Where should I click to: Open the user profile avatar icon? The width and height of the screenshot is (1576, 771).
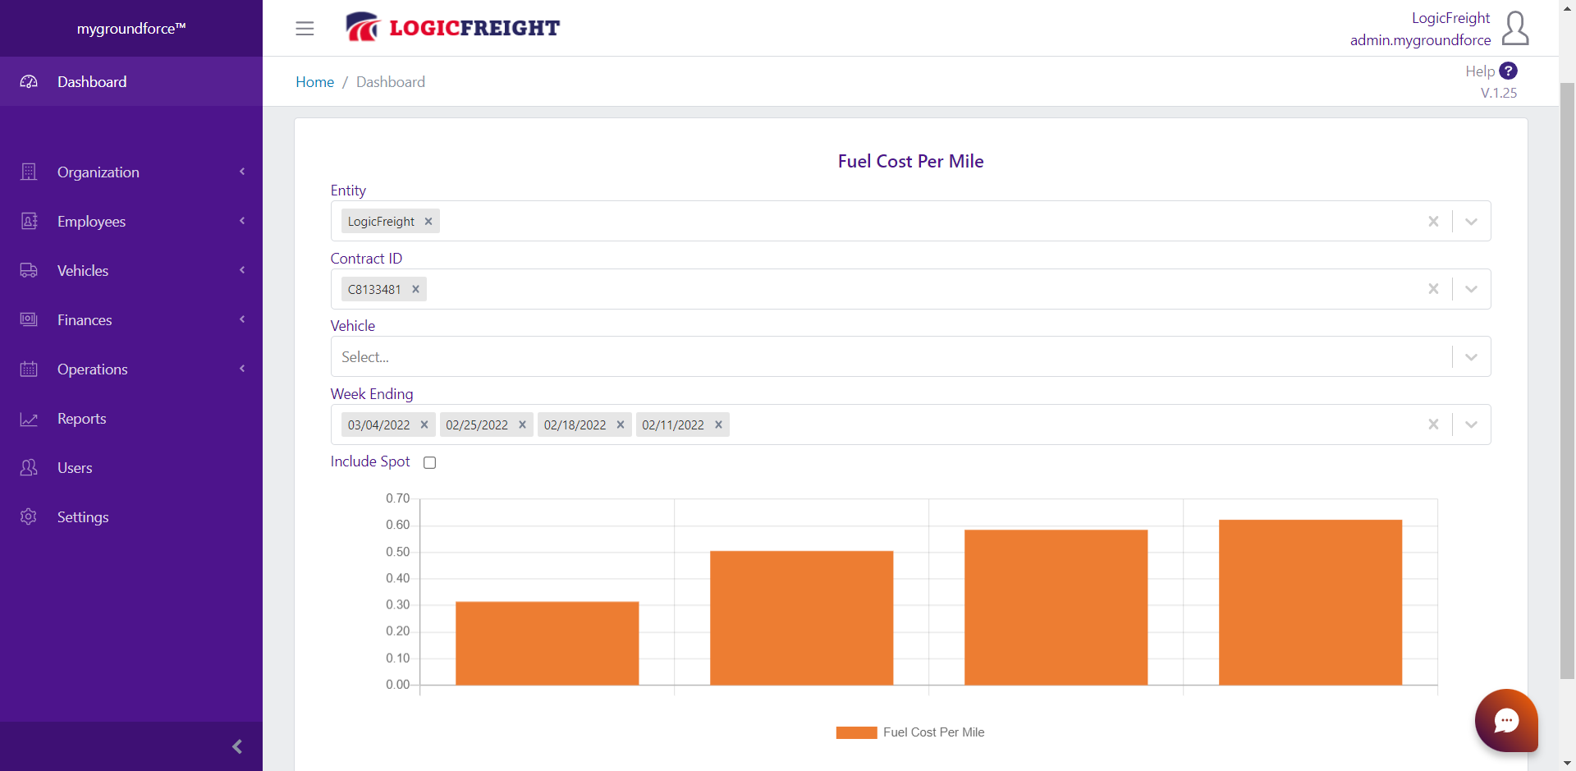click(1515, 29)
